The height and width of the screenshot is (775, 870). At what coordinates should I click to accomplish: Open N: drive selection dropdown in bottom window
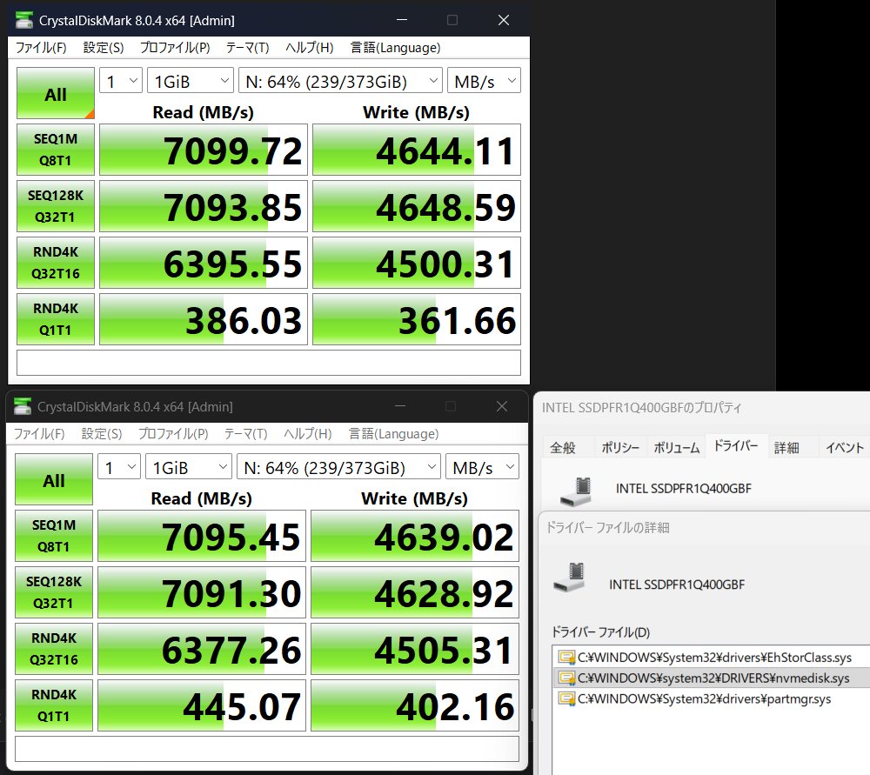[x=338, y=467]
